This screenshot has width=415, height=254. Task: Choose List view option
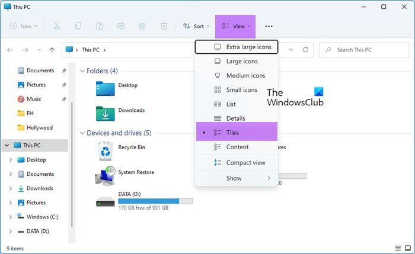(x=237, y=104)
